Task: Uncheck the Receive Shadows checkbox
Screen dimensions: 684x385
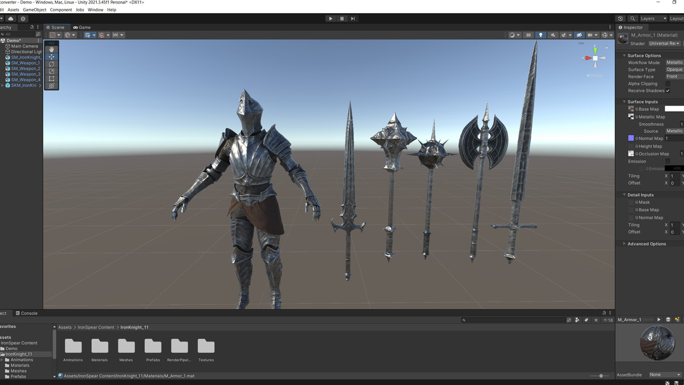Action: tap(667, 91)
